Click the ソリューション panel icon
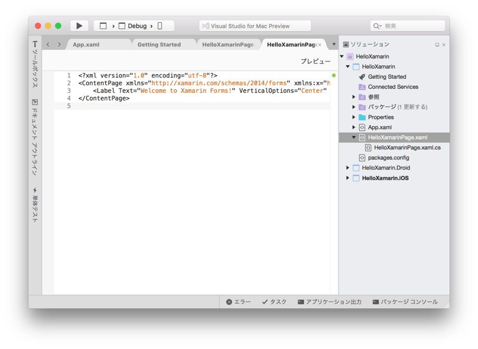 click(x=346, y=44)
